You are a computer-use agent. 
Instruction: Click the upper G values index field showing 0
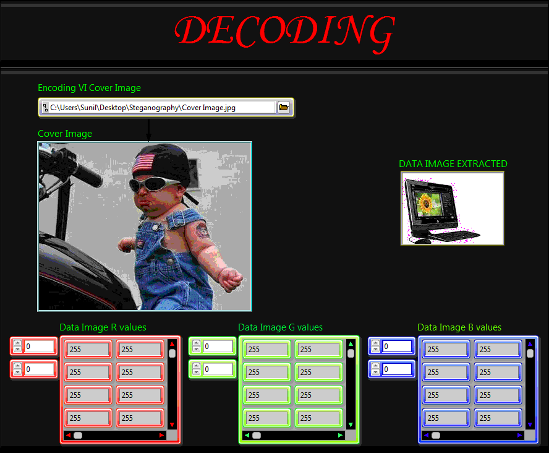218,347
